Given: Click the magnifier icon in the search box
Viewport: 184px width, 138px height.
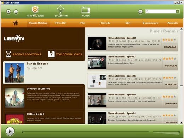Looking at the screenshot, I should click(148, 11).
